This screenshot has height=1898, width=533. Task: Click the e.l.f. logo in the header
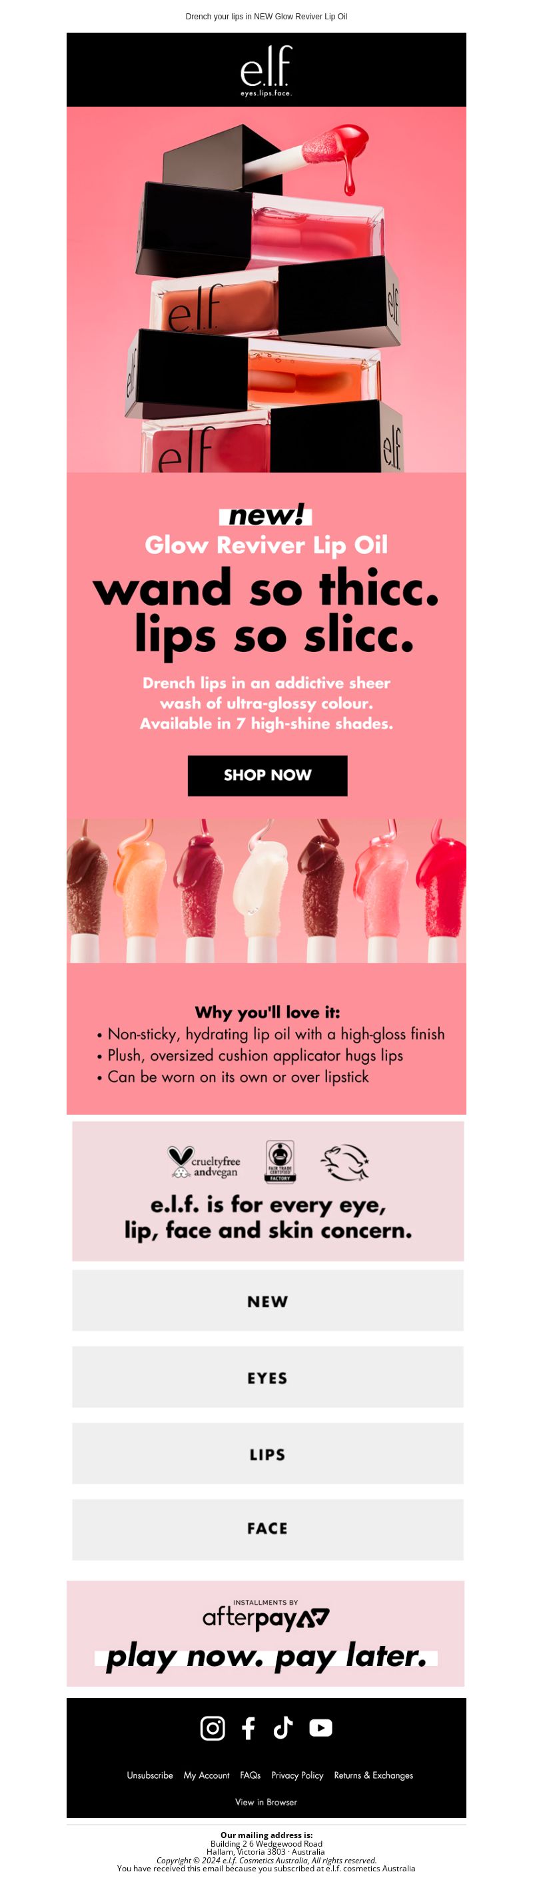pos(266,70)
